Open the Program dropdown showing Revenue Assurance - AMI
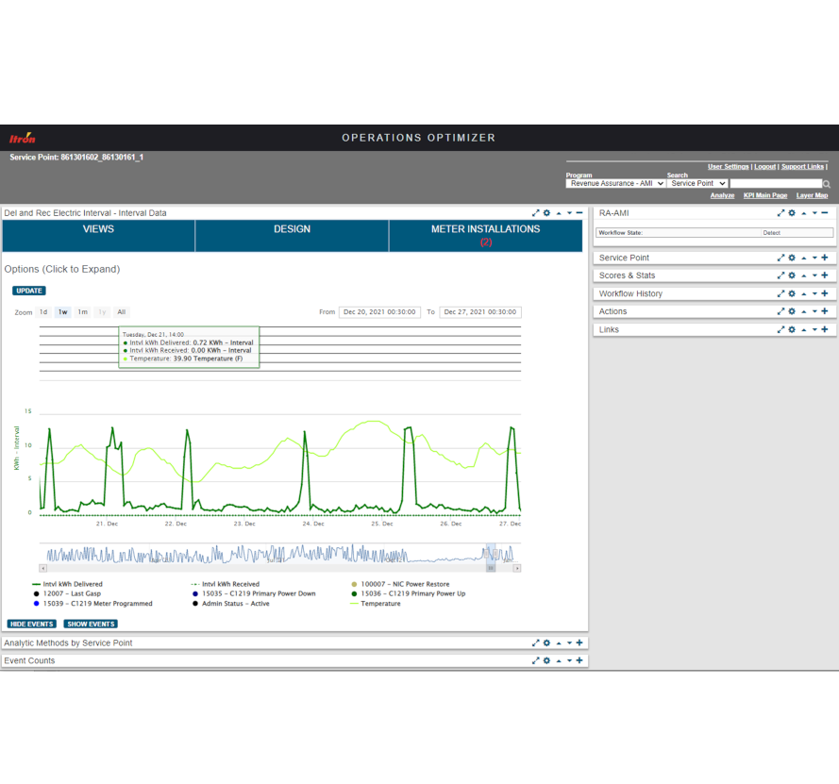 (x=614, y=183)
